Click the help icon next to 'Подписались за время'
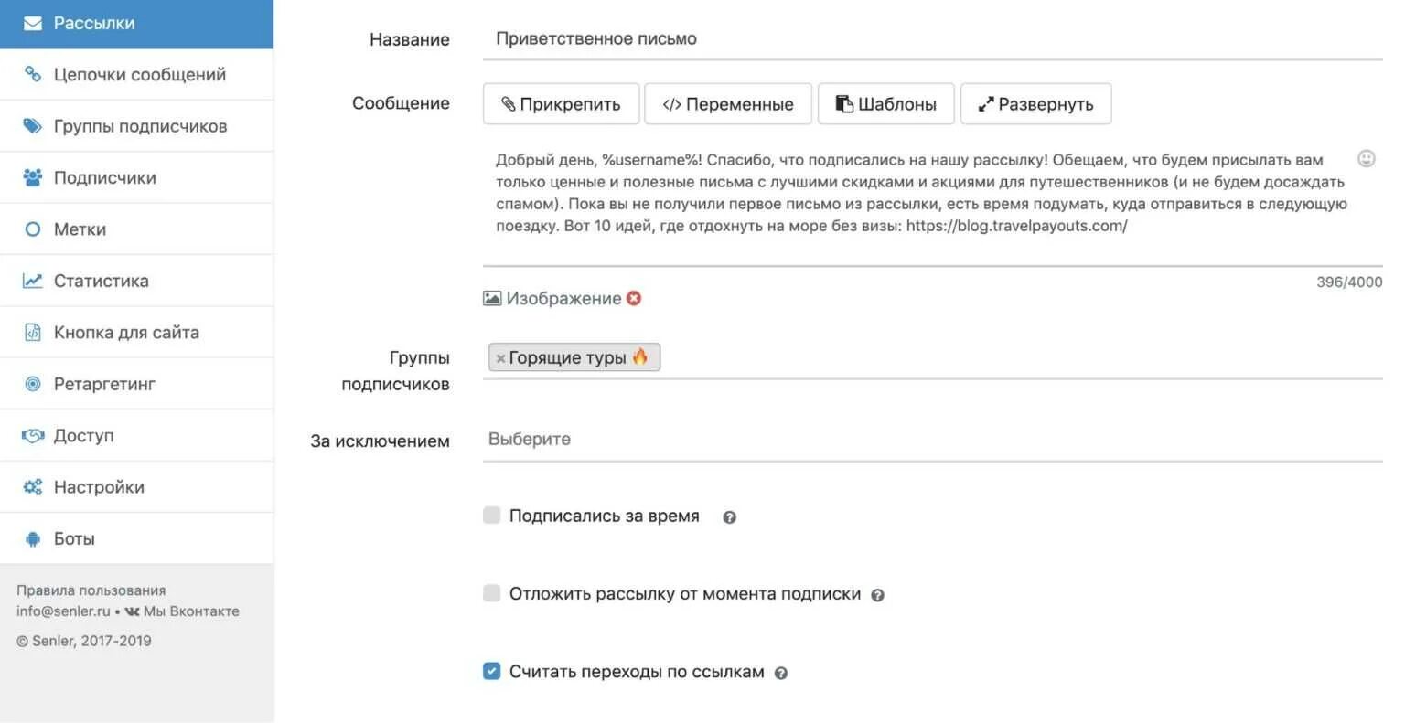1405x723 pixels. pyautogui.click(x=729, y=517)
